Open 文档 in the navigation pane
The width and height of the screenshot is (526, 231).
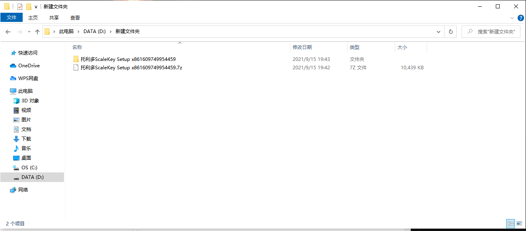pos(26,129)
